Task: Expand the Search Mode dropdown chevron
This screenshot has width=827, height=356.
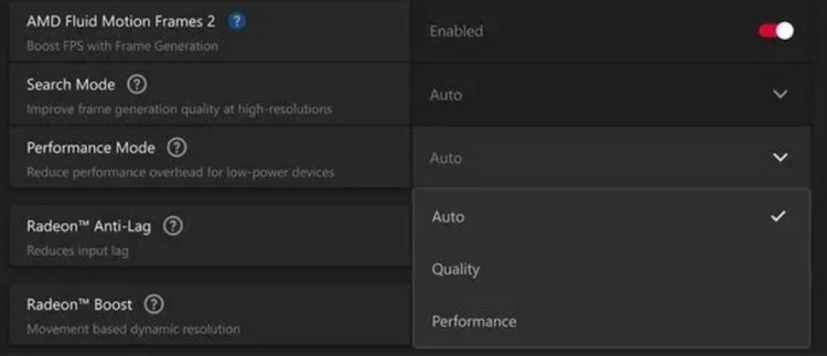Action: [780, 94]
